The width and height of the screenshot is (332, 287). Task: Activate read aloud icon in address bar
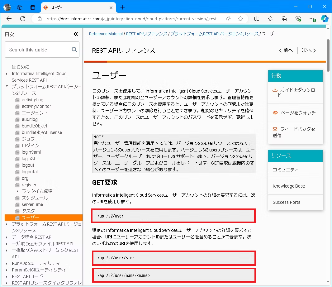coord(228,19)
